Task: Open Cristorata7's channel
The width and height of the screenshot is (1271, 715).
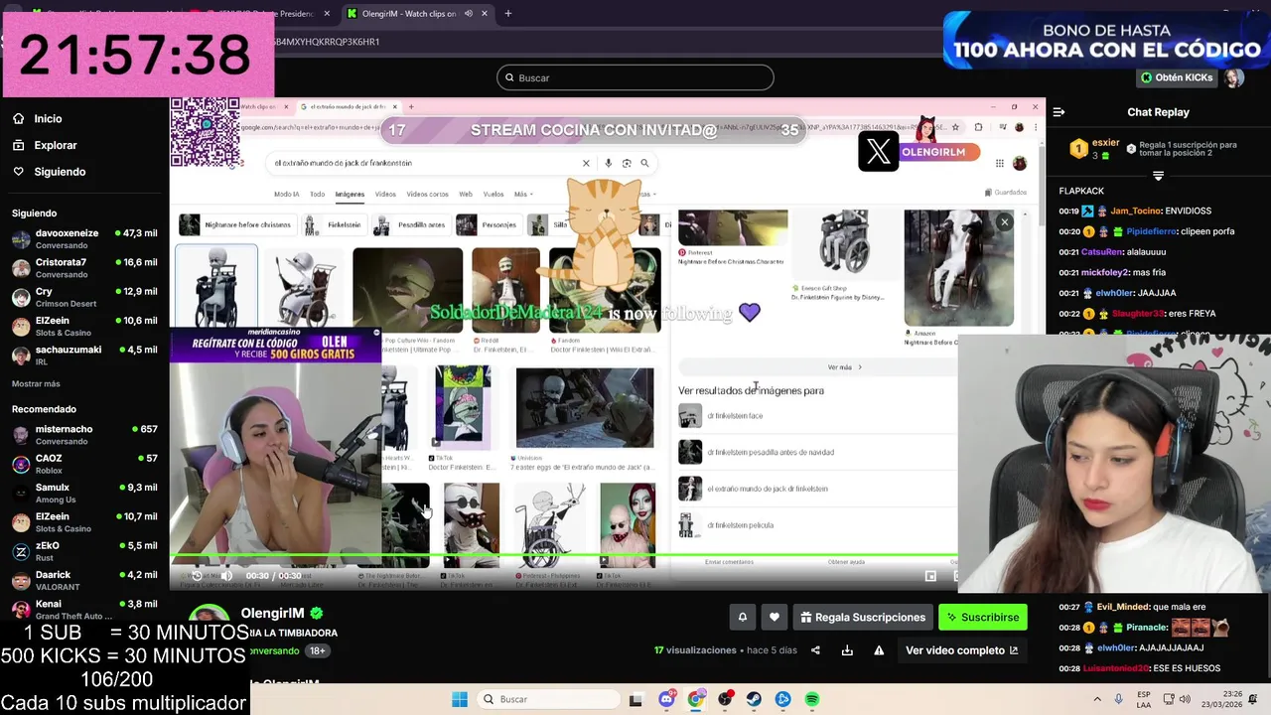Action: tap(84, 268)
